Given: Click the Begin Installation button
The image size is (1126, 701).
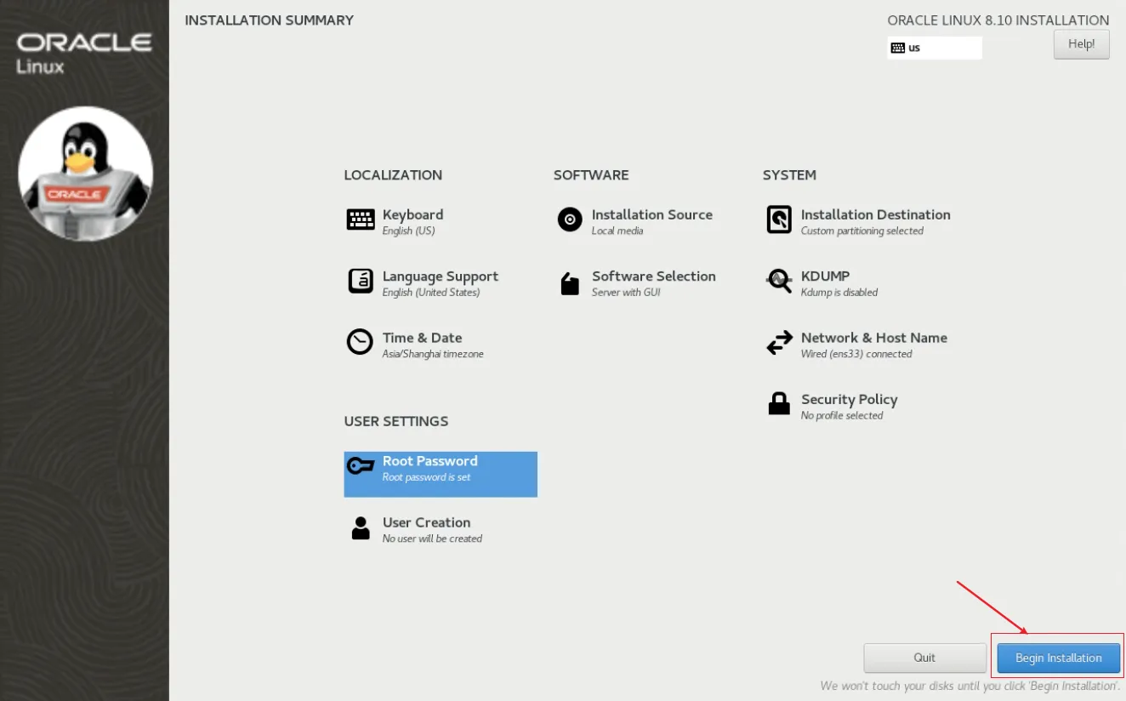Looking at the screenshot, I should pos(1058,657).
